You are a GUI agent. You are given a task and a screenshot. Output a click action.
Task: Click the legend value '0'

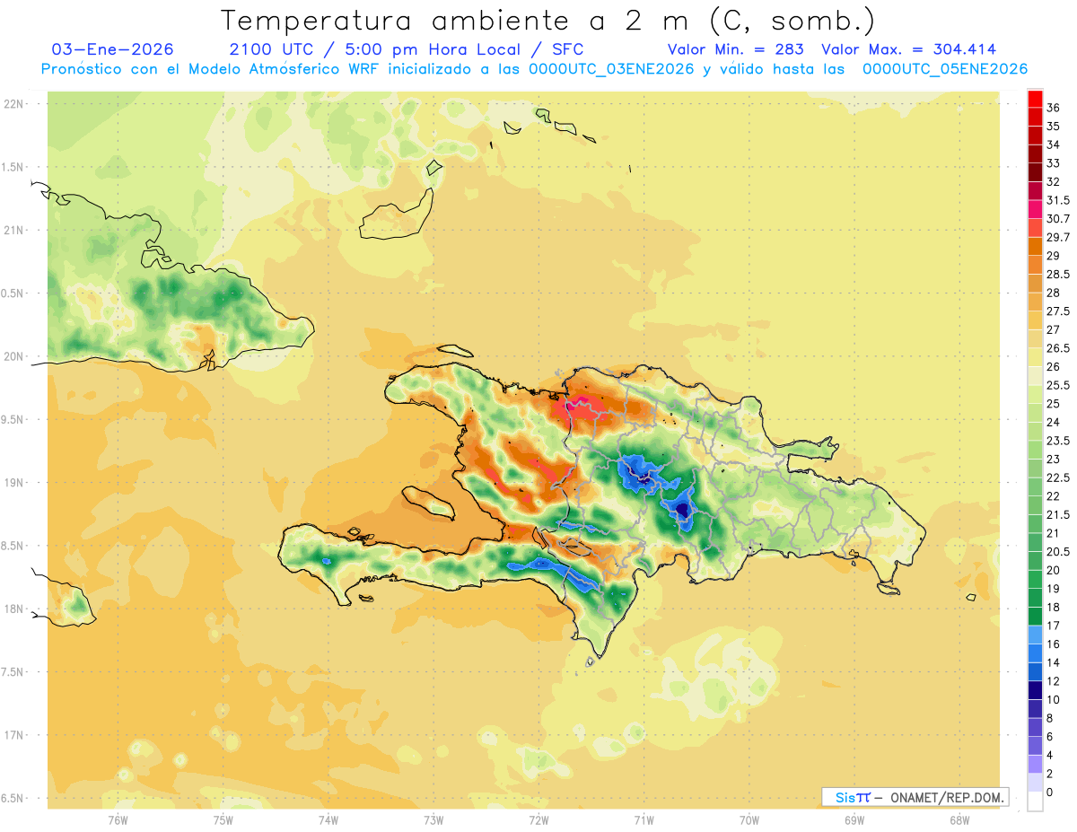(1050, 792)
